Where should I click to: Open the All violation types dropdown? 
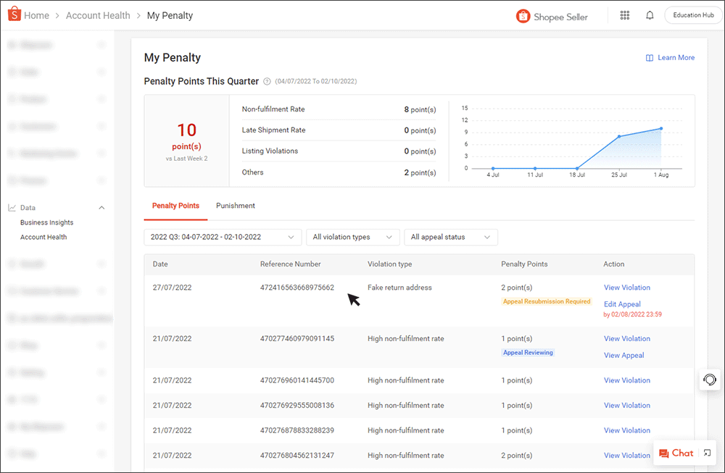tap(352, 237)
